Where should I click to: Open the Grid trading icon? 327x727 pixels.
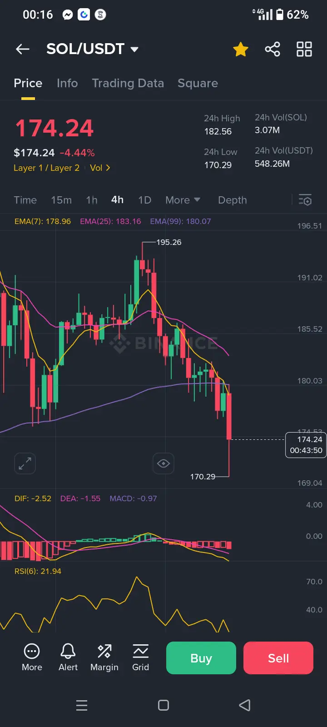141,651
